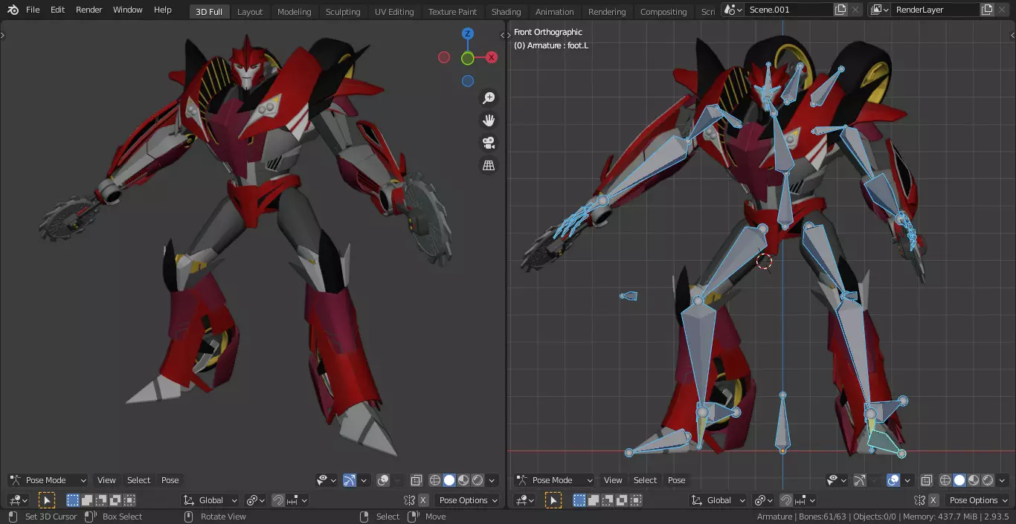Switch to the Animation workspace tab
1016x524 pixels.
pos(554,12)
